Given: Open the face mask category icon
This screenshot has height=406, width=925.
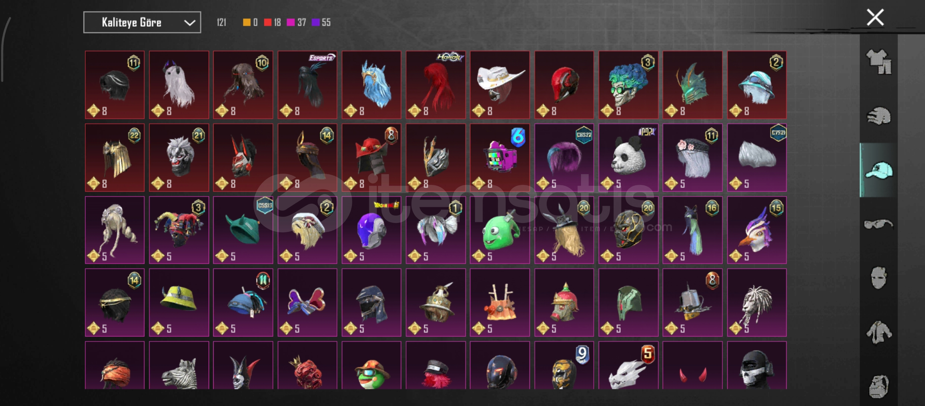Looking at the screenshot, I should click(879, 278).
